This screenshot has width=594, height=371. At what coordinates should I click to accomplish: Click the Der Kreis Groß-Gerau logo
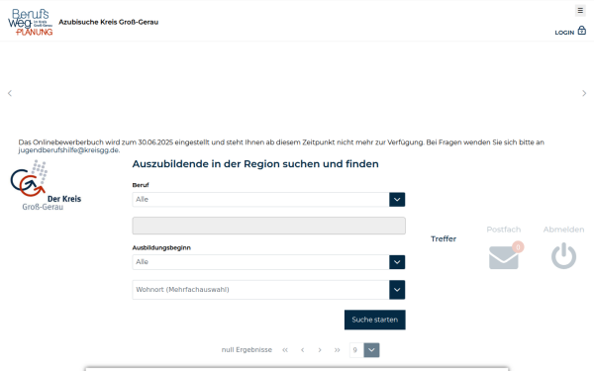[x=46, y=186]
